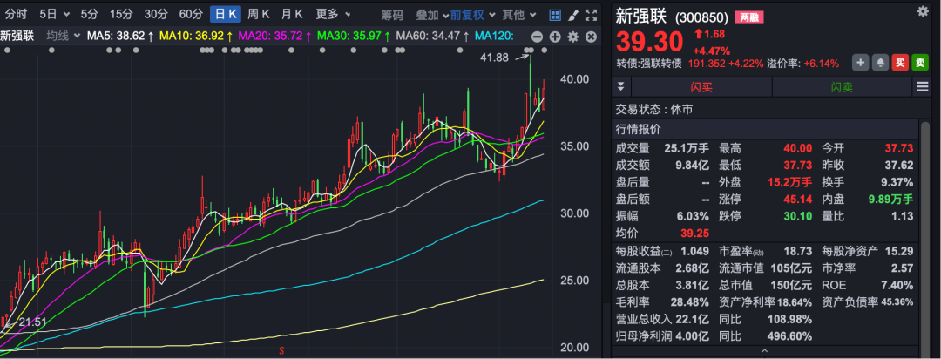This screenshot has height=359, width=941.
Task: Click the green 闪卖 quick sell button
Action: (842, 86)
